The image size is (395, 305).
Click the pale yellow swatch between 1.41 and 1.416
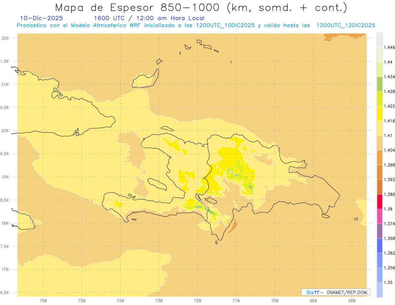(x=380, y=128)
